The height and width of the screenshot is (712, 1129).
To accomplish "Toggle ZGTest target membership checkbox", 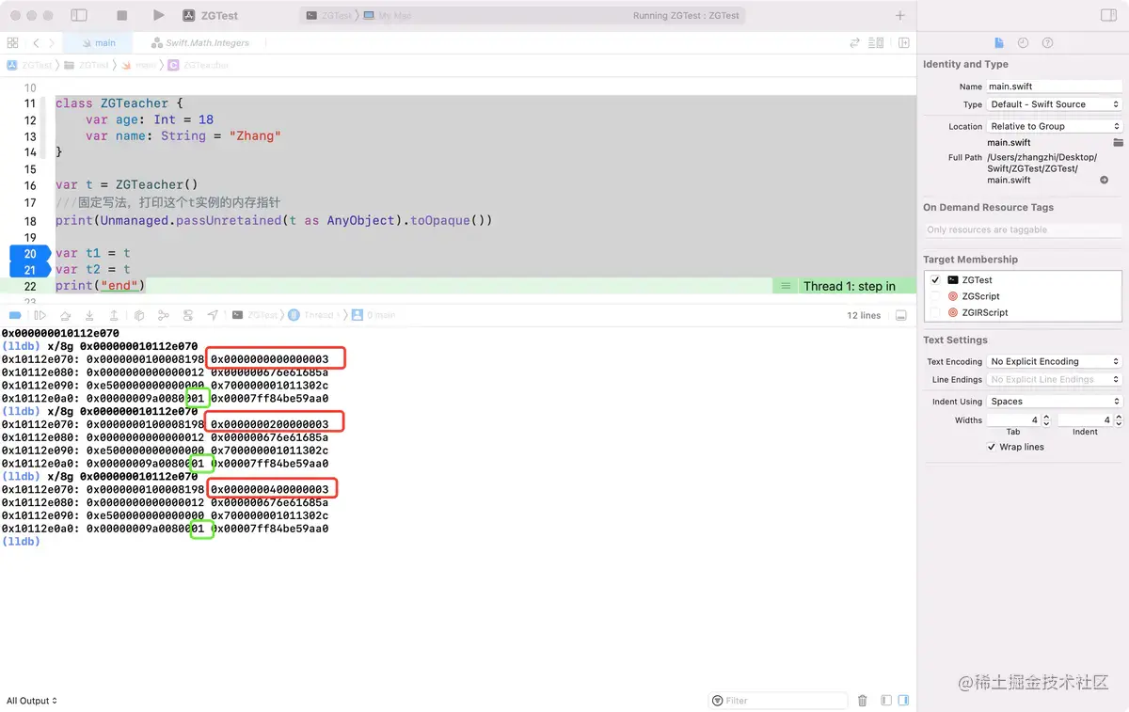I will tap(935, 280).
